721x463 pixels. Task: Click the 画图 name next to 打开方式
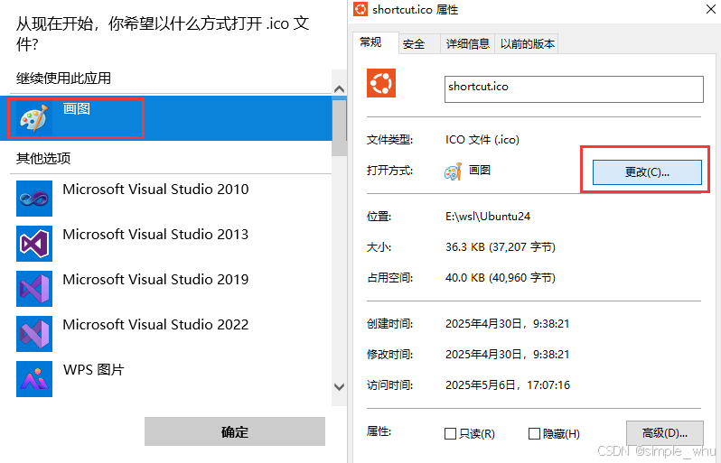point(480,171)
